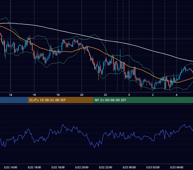Click the 5/22 20:00 date label
Viewport: 193px width, 170px height.
[82, 167]
